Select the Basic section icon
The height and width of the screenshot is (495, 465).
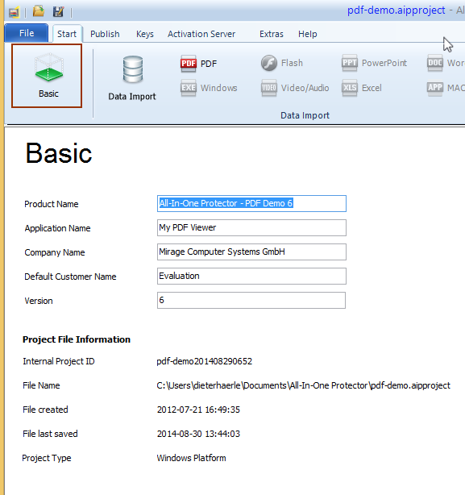click(x=48, y=68)
